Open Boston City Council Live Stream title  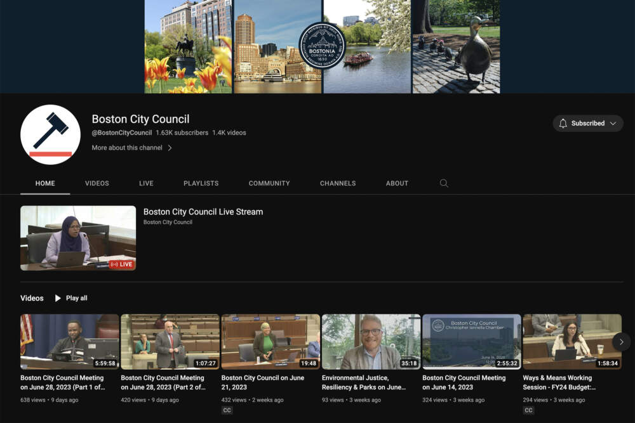pos(203,212)
